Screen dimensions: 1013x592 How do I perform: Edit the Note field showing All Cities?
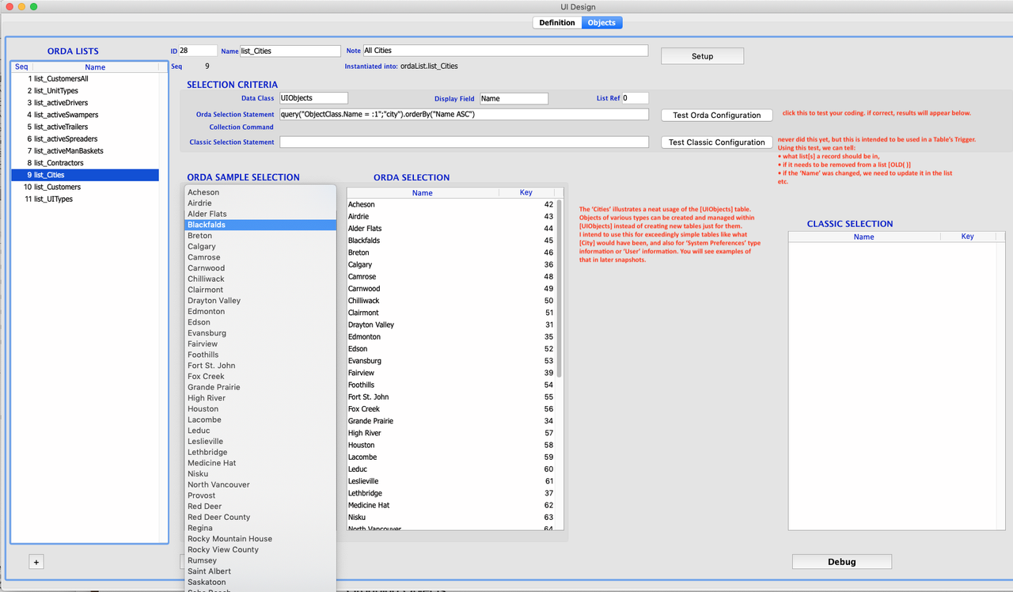pos(506,50)
